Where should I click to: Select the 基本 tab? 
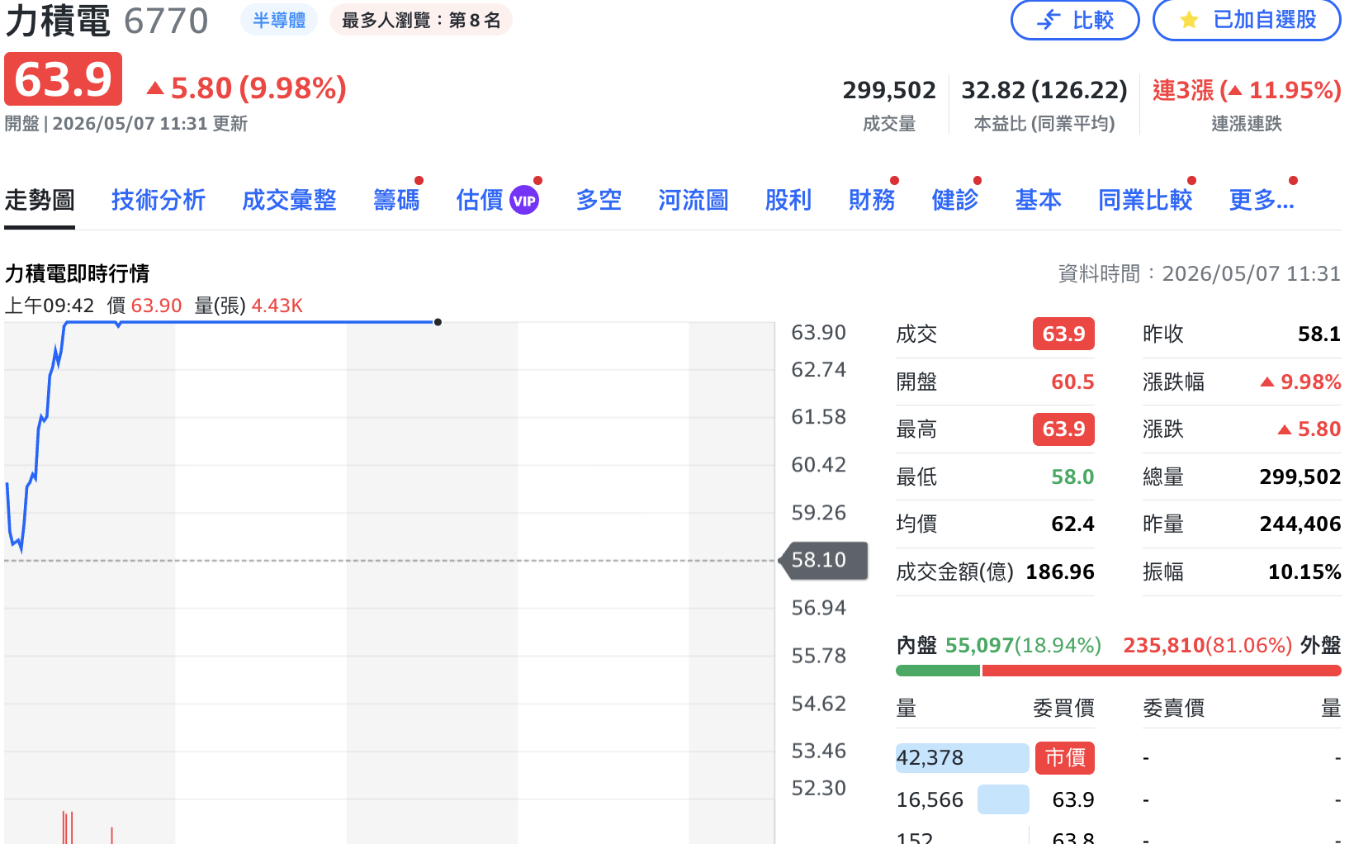point(1039,200)
